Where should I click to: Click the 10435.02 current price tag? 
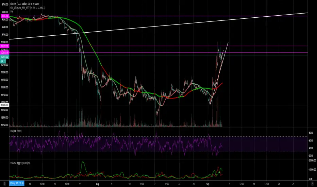point(5,57)
